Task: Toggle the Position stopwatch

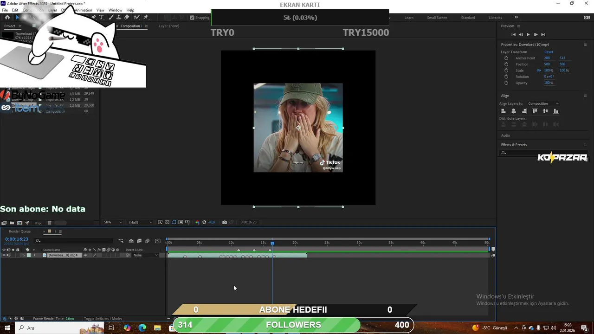Action: 506,64
